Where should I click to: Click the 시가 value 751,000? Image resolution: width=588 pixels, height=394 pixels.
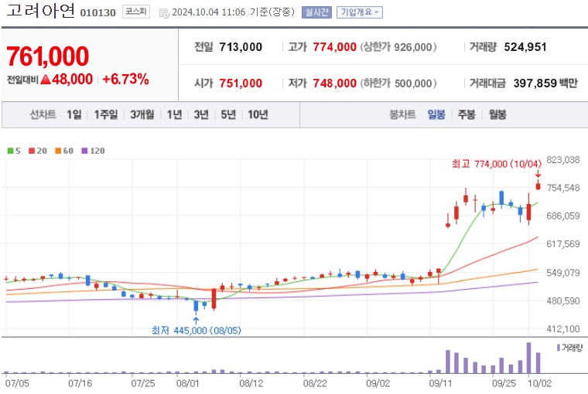point(241,83)
